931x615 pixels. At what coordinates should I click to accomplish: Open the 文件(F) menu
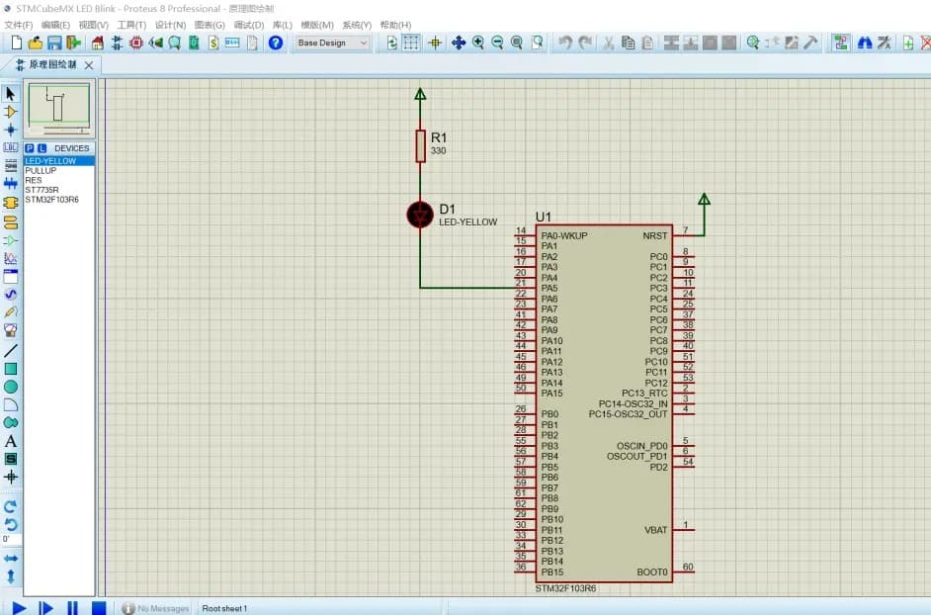click(x=19, y=25)
